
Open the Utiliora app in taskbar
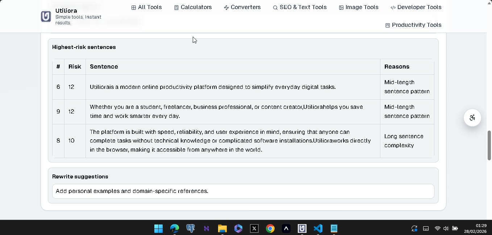302,228
